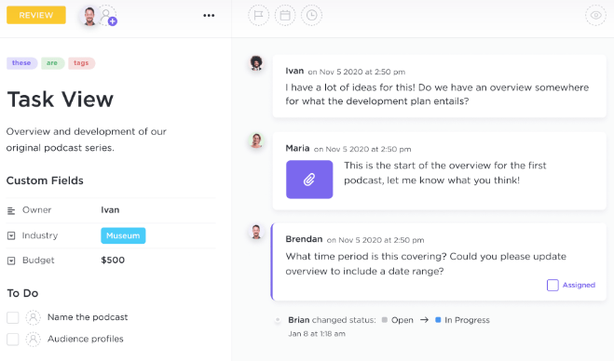Open the purple paperclip attachment
This screenshot has width=614, height=361.
pos(309,180)
